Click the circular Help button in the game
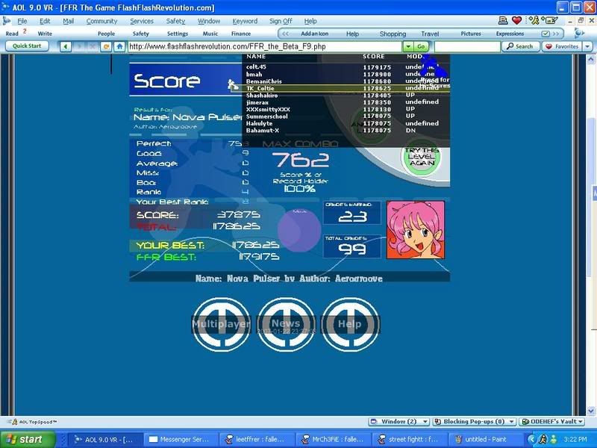Viewport: 597px width, 448px height. (x=350, y=324)
